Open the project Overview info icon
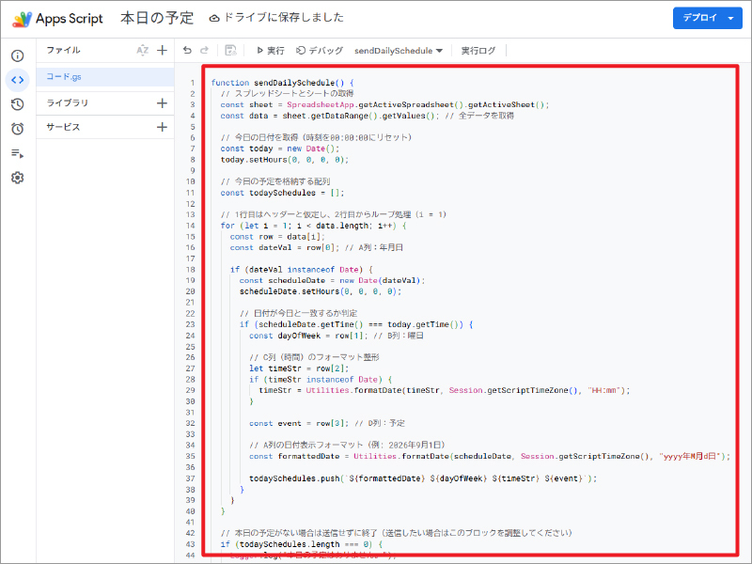The image size is (752, 564). (17, 56)
